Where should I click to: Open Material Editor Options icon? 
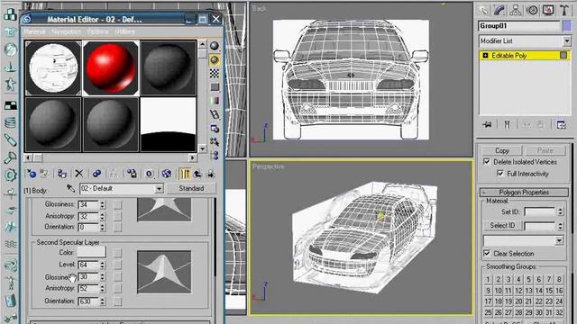tap(215, 128)
